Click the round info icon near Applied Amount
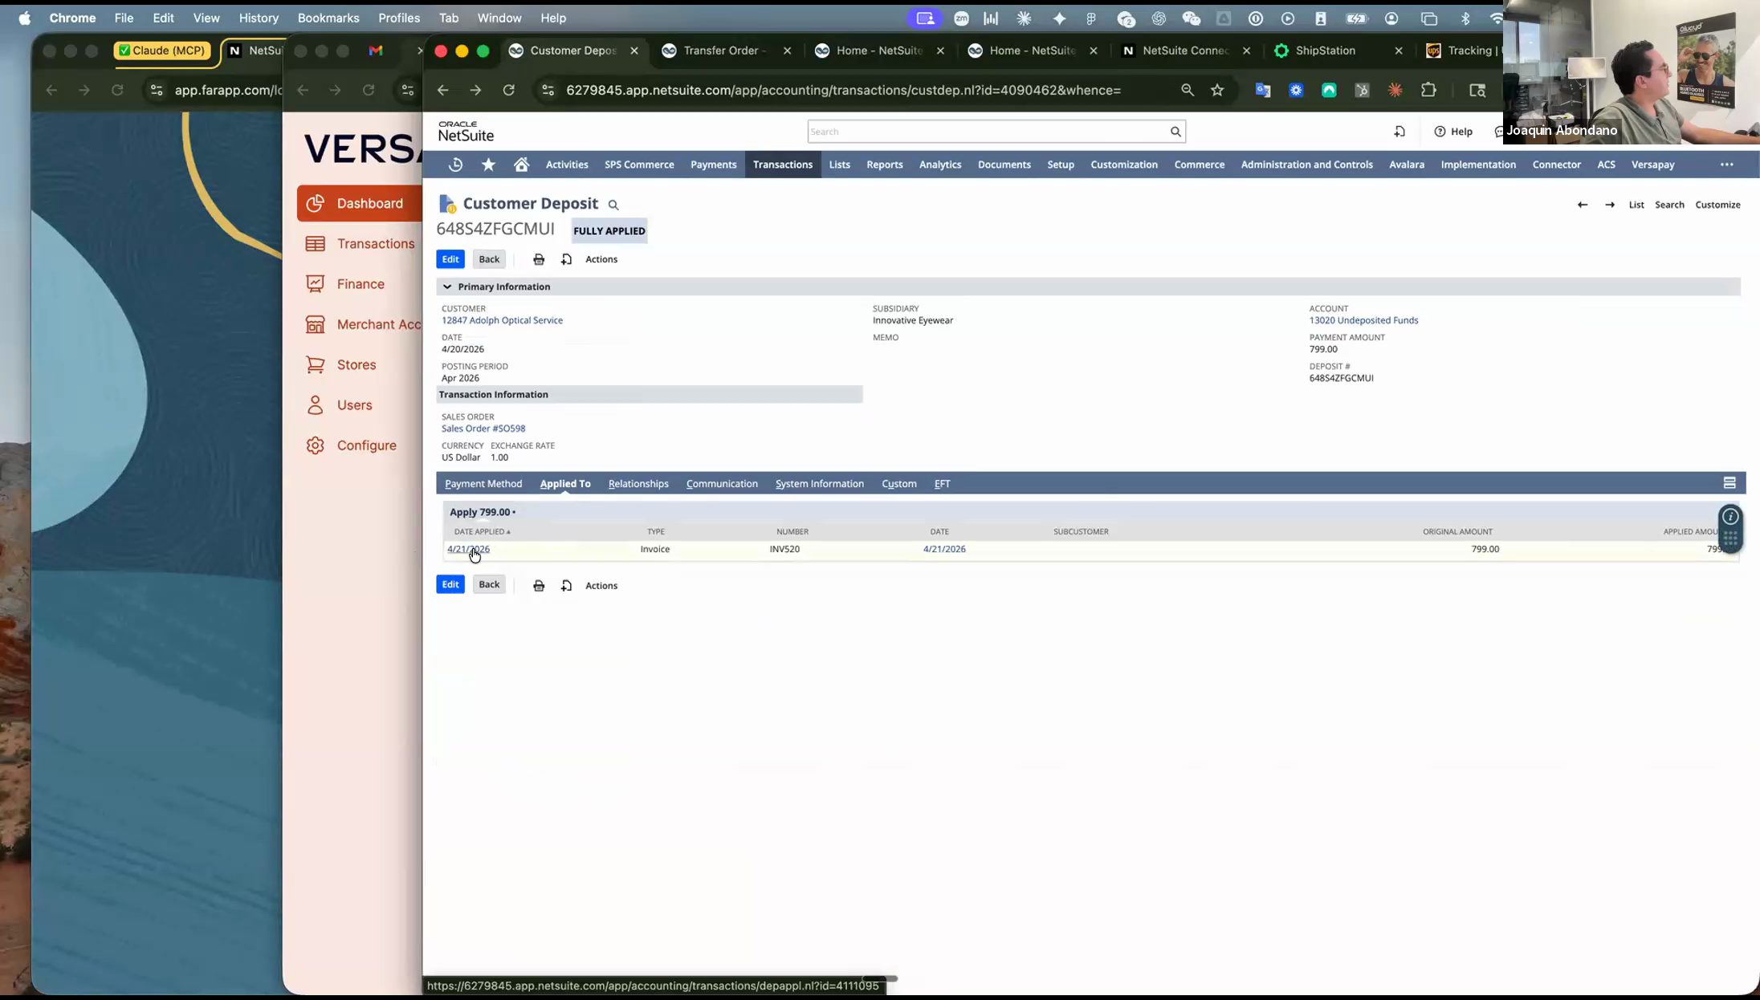This screenshot has height=1000, width=1760. (1730, 517)
